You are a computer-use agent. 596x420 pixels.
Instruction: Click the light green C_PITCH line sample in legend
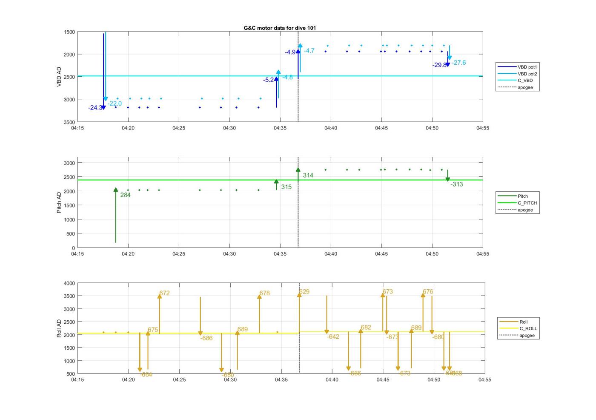(x=507, y=203)
